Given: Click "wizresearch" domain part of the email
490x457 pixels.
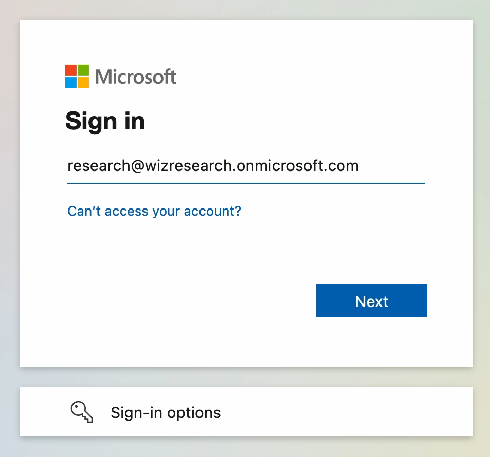Looking at the screenshot, I should (188, 166).
